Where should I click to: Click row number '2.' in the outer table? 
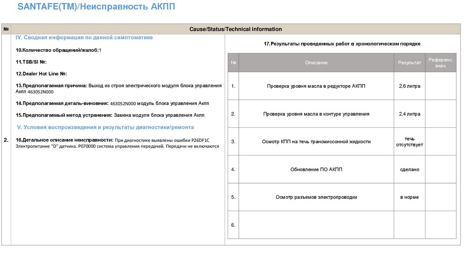pyautogui.click(x=6, y=140)
